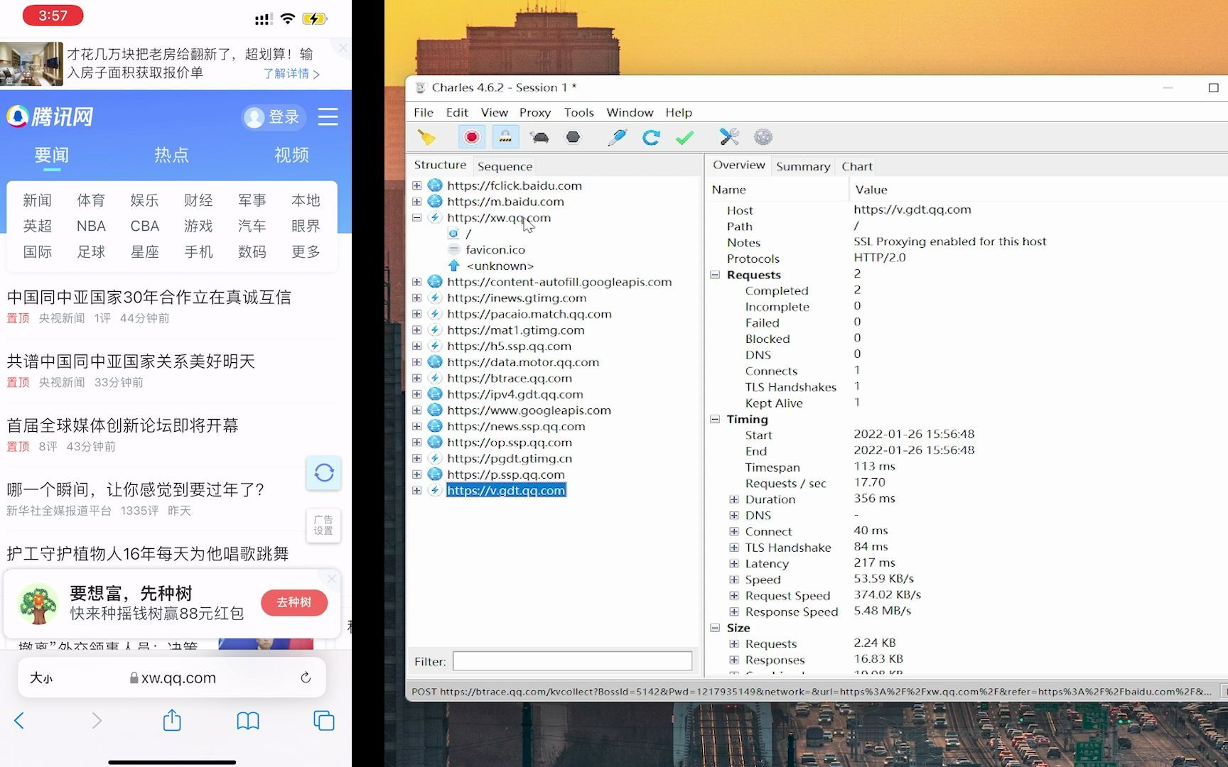
Task: Toggle the hexagon Breakpoints icon
Action: (573, 137)
